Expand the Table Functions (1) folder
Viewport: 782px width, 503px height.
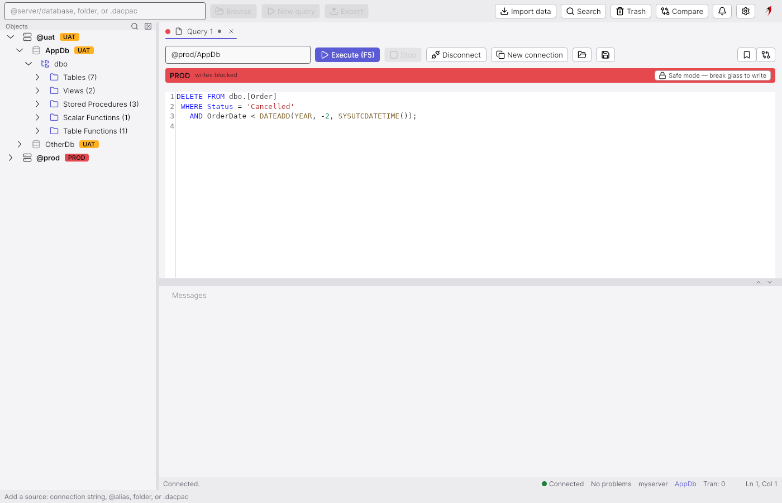coord(37,131)
